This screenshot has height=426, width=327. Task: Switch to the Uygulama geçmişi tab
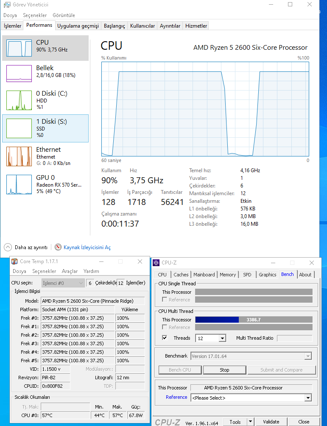[78, 26]
